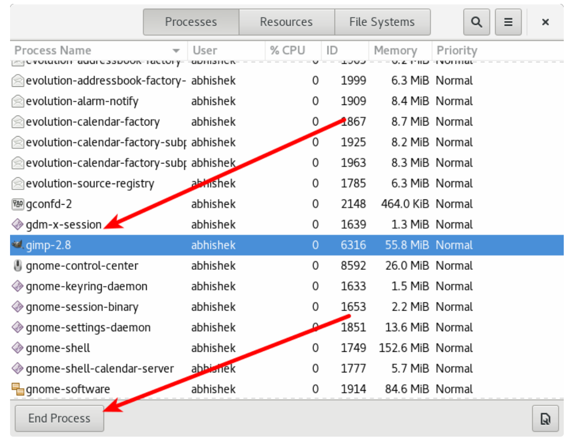Click the mouse icon of gnome-control-center
This screenshot has width=581, height=440.
18,266
